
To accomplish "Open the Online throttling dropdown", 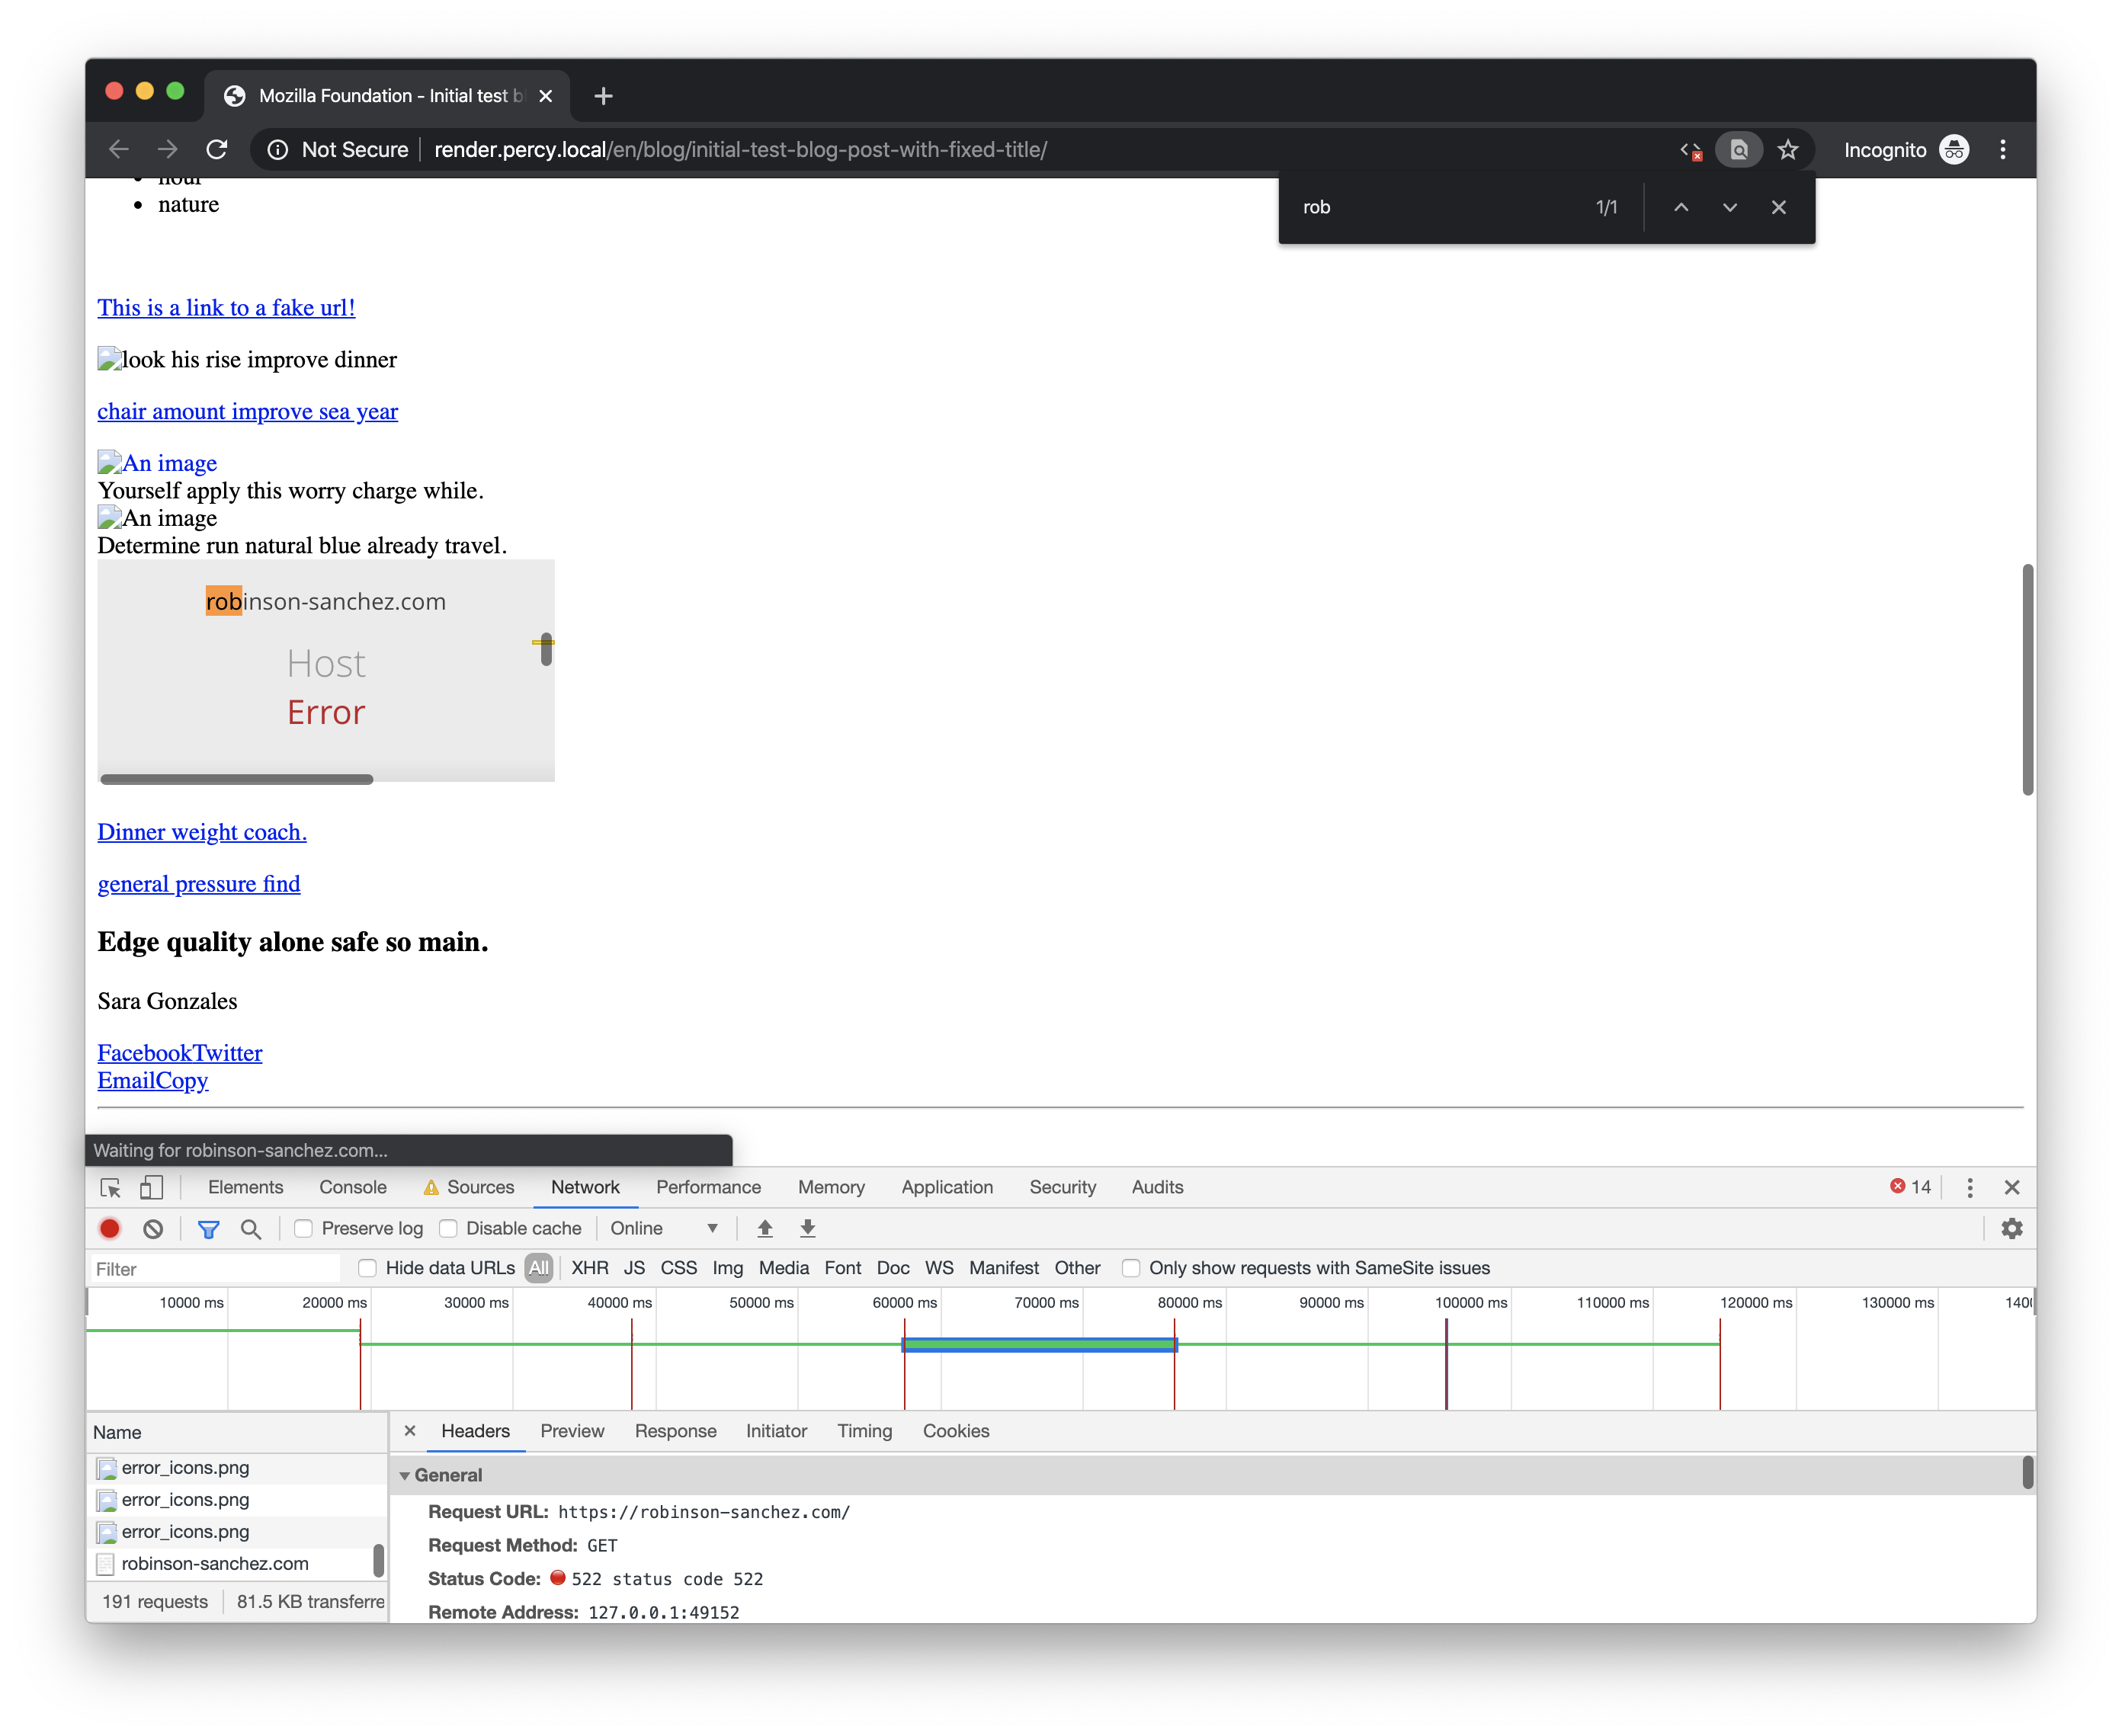I will [664, 1228].
